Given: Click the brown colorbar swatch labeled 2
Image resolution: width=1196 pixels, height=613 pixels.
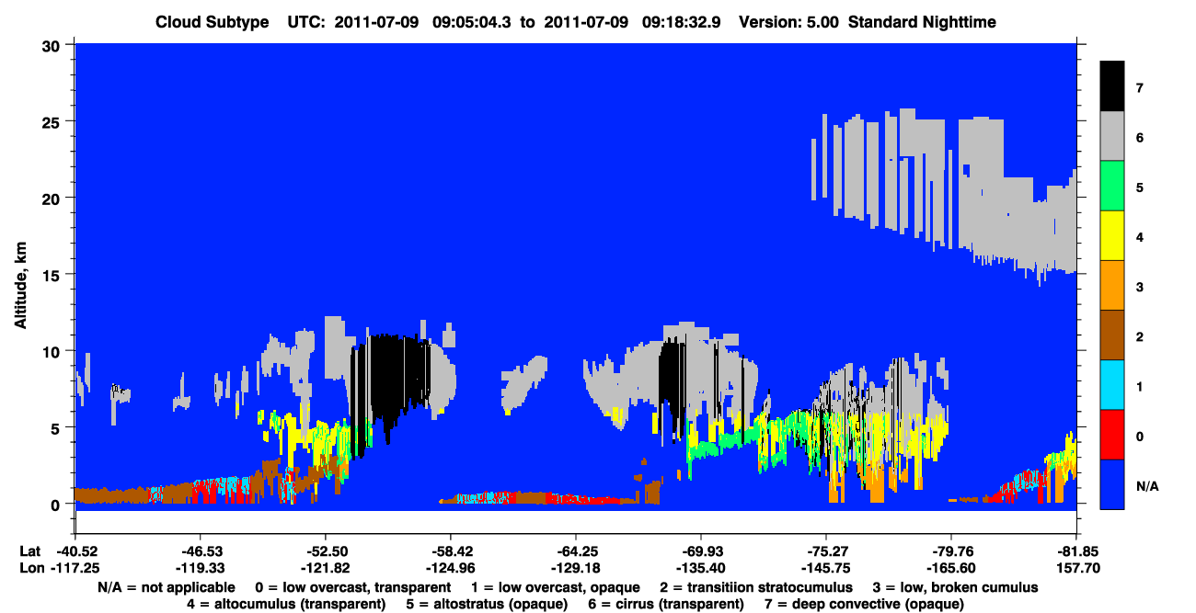Looking at the screenshot, I should 1112,335.
